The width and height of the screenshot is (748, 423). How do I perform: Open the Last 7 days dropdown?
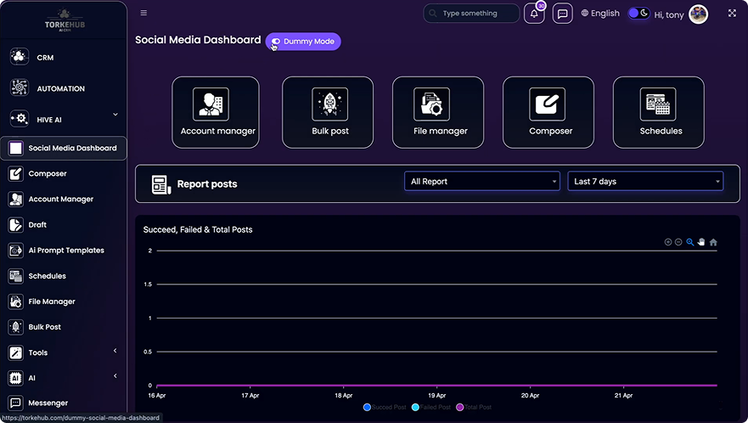[x=645, y=182]
